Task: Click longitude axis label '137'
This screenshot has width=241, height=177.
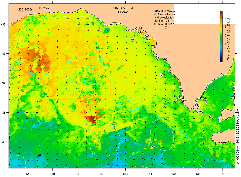Action: (x=223, y=174)
